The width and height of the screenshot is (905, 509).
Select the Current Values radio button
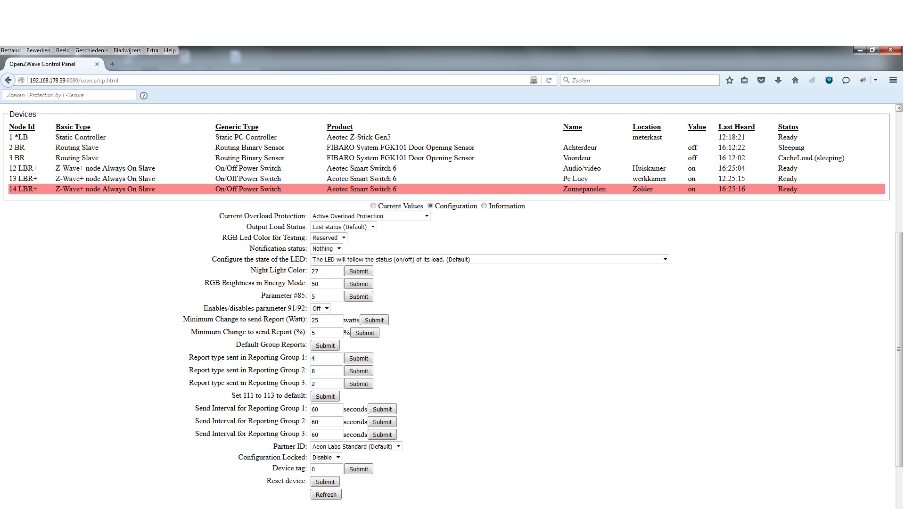tap(373, 206)
